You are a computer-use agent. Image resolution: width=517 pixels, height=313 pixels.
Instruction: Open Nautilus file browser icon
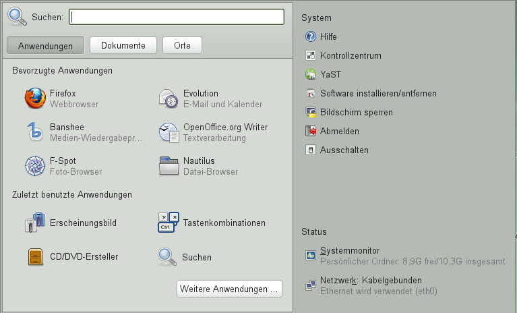(x=168, y=166)
